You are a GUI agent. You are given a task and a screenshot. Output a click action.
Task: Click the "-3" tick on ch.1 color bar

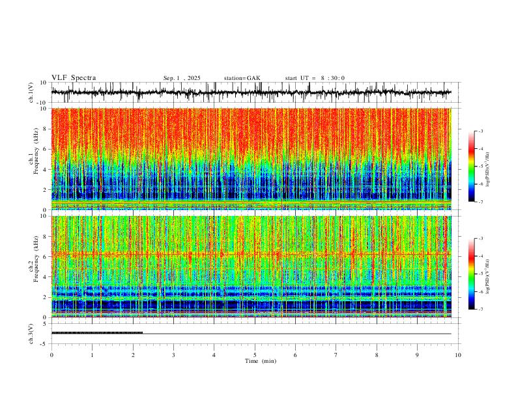(481, 131)
